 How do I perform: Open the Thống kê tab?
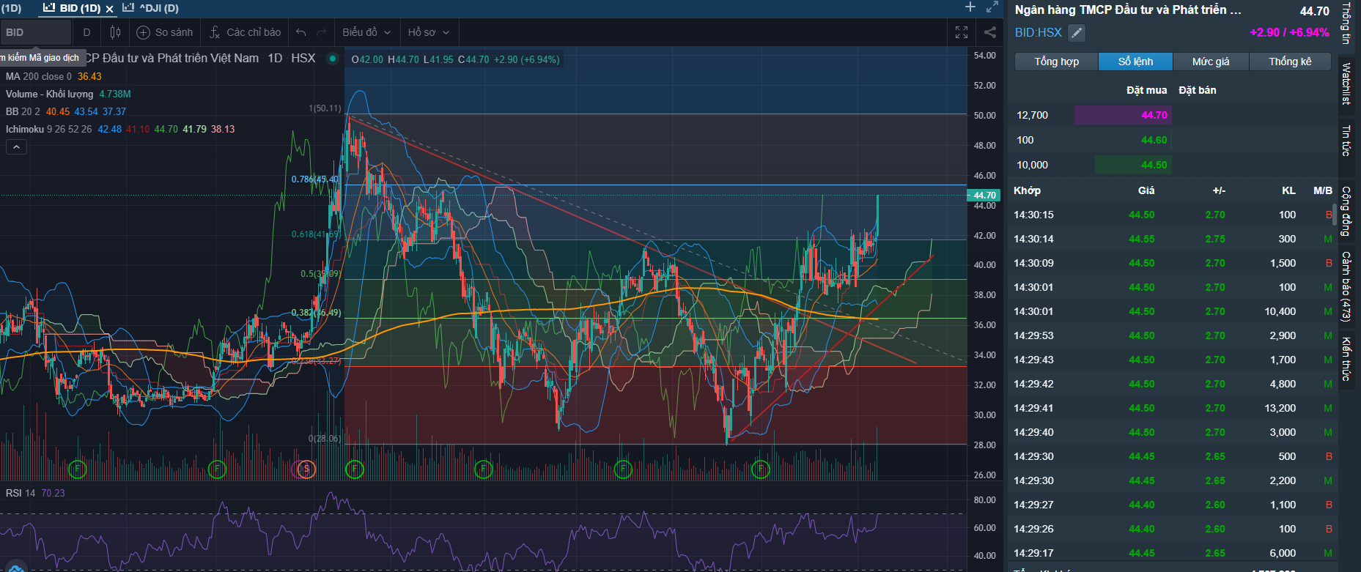tap(1290, 62)
